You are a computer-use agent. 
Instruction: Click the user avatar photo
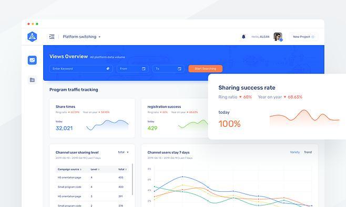pos(278,37)
